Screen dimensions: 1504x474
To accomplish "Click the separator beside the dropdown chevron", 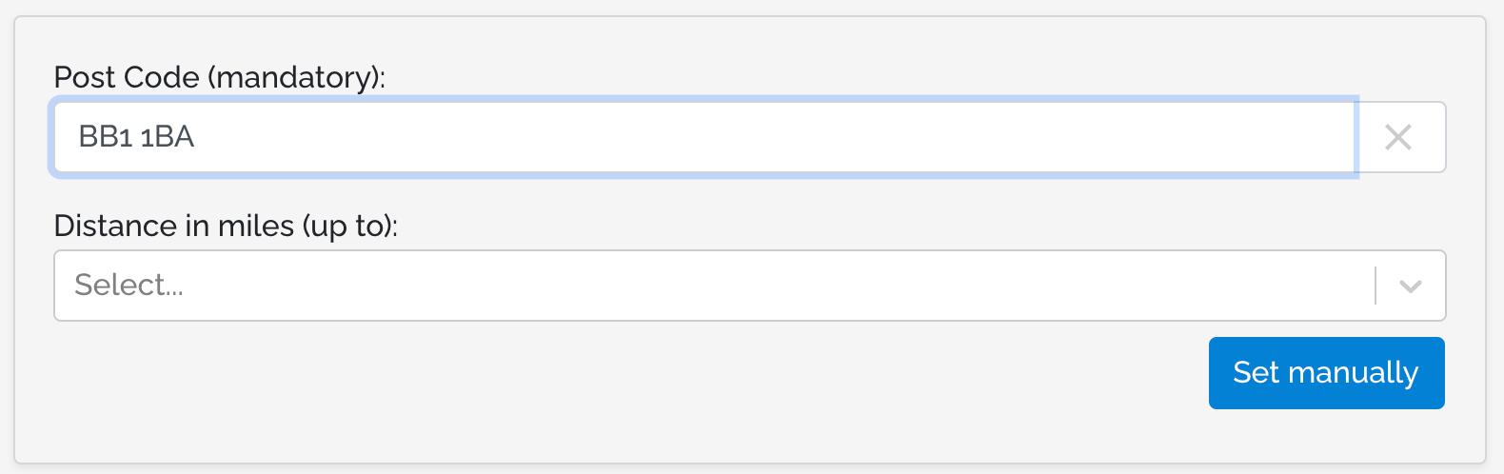I will pyautogui.click(x=1375, y=286).
